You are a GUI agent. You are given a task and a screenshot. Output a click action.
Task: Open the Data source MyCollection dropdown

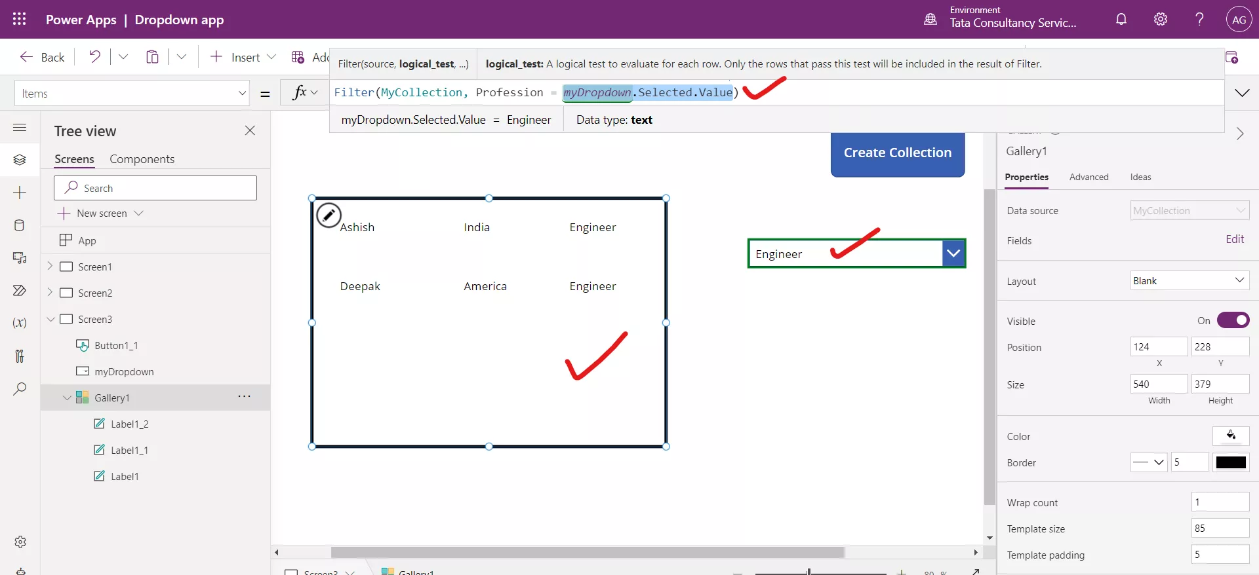(1189, 210)
